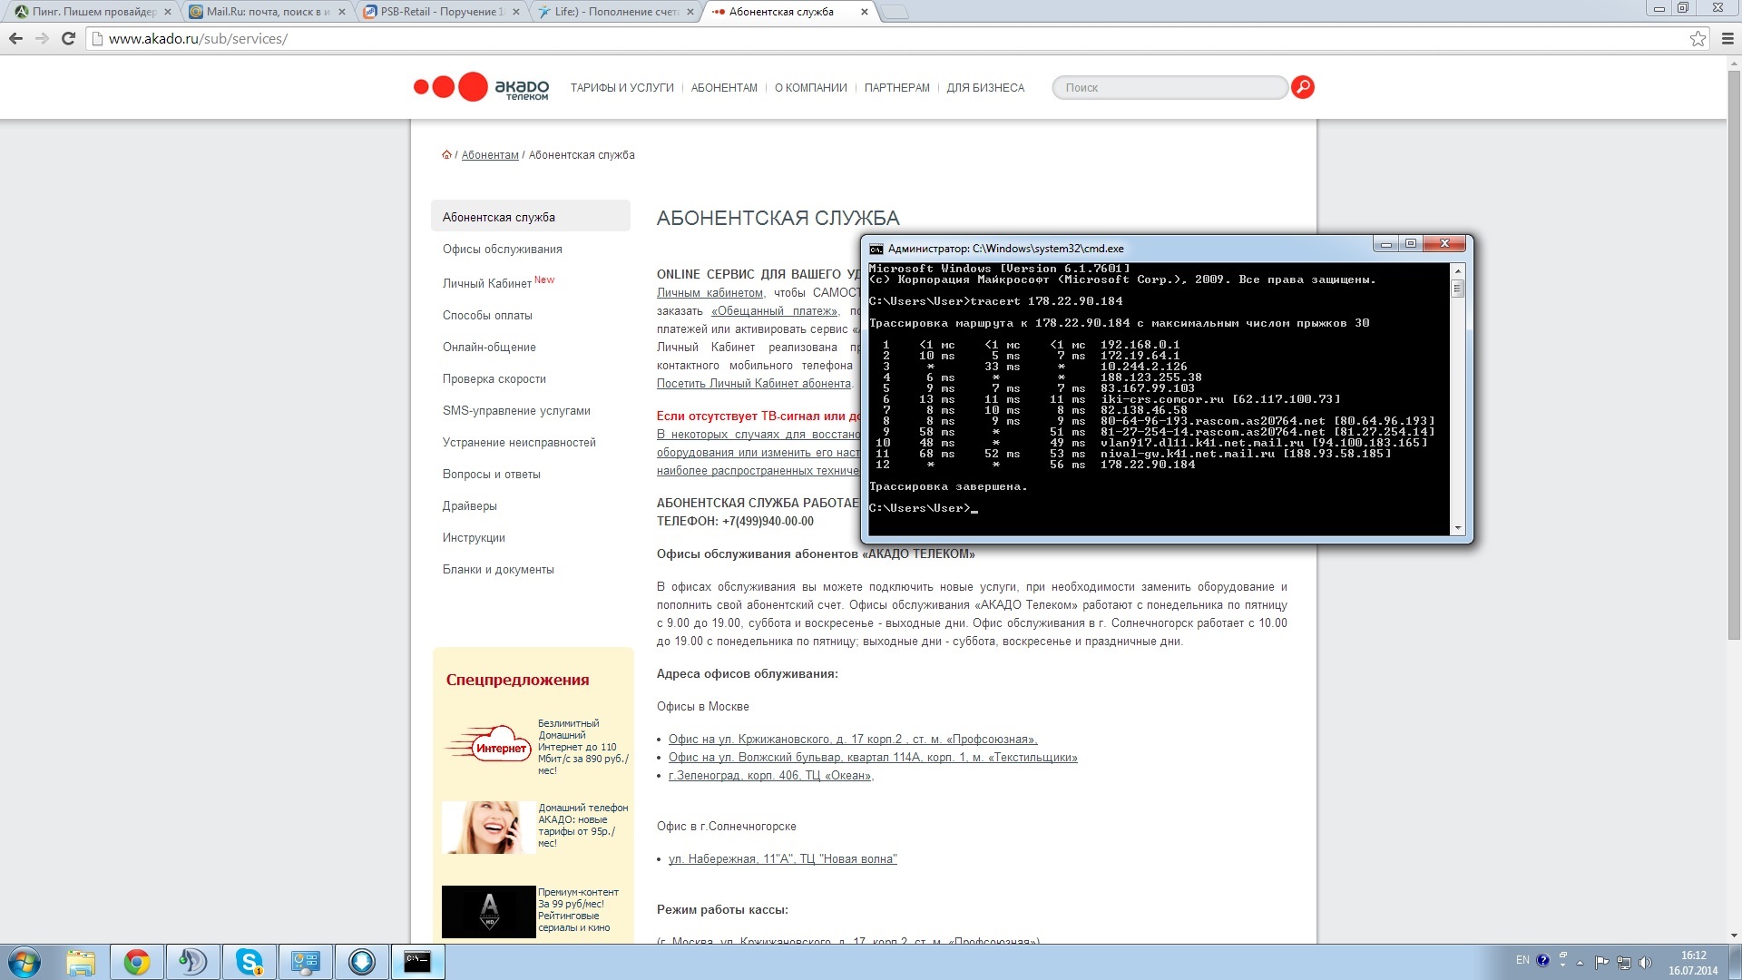Click the home icon in breadcrumbs
Image resolution: width=1742 pixels, height=980 pixels.
coord(446,155)
